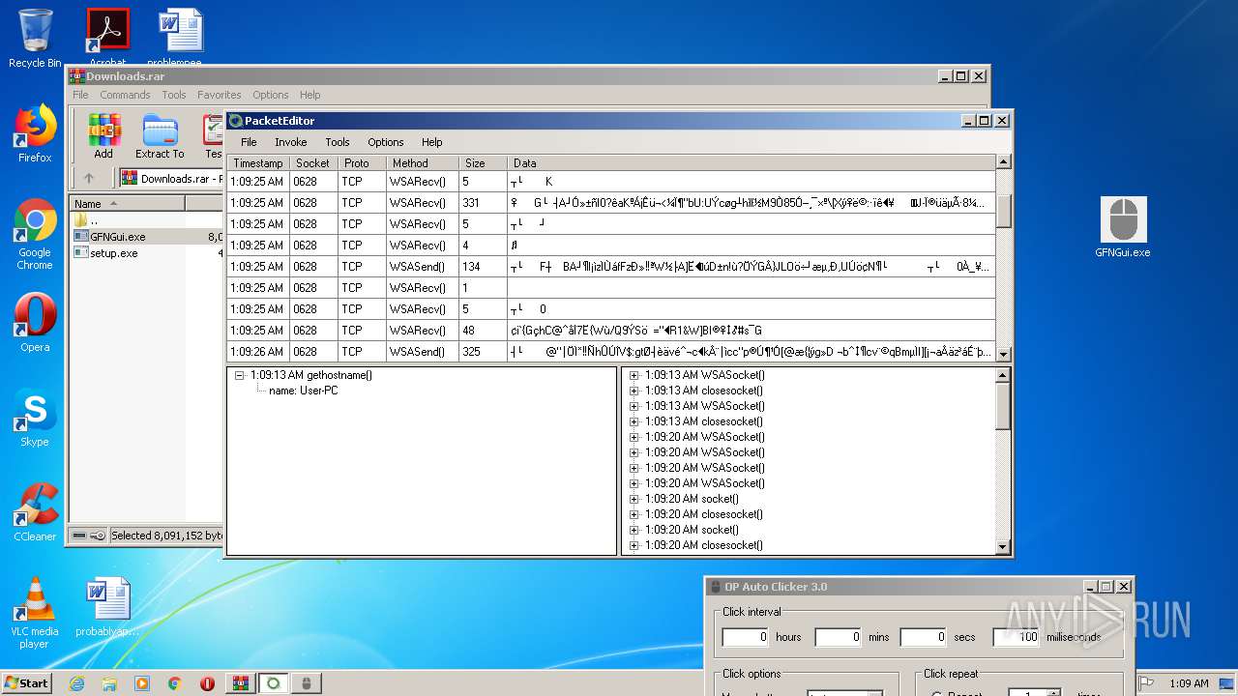This screenshot has width=1238, height=696.
Task: Collapse the gethostname() tree node
Action: [239, 375]
